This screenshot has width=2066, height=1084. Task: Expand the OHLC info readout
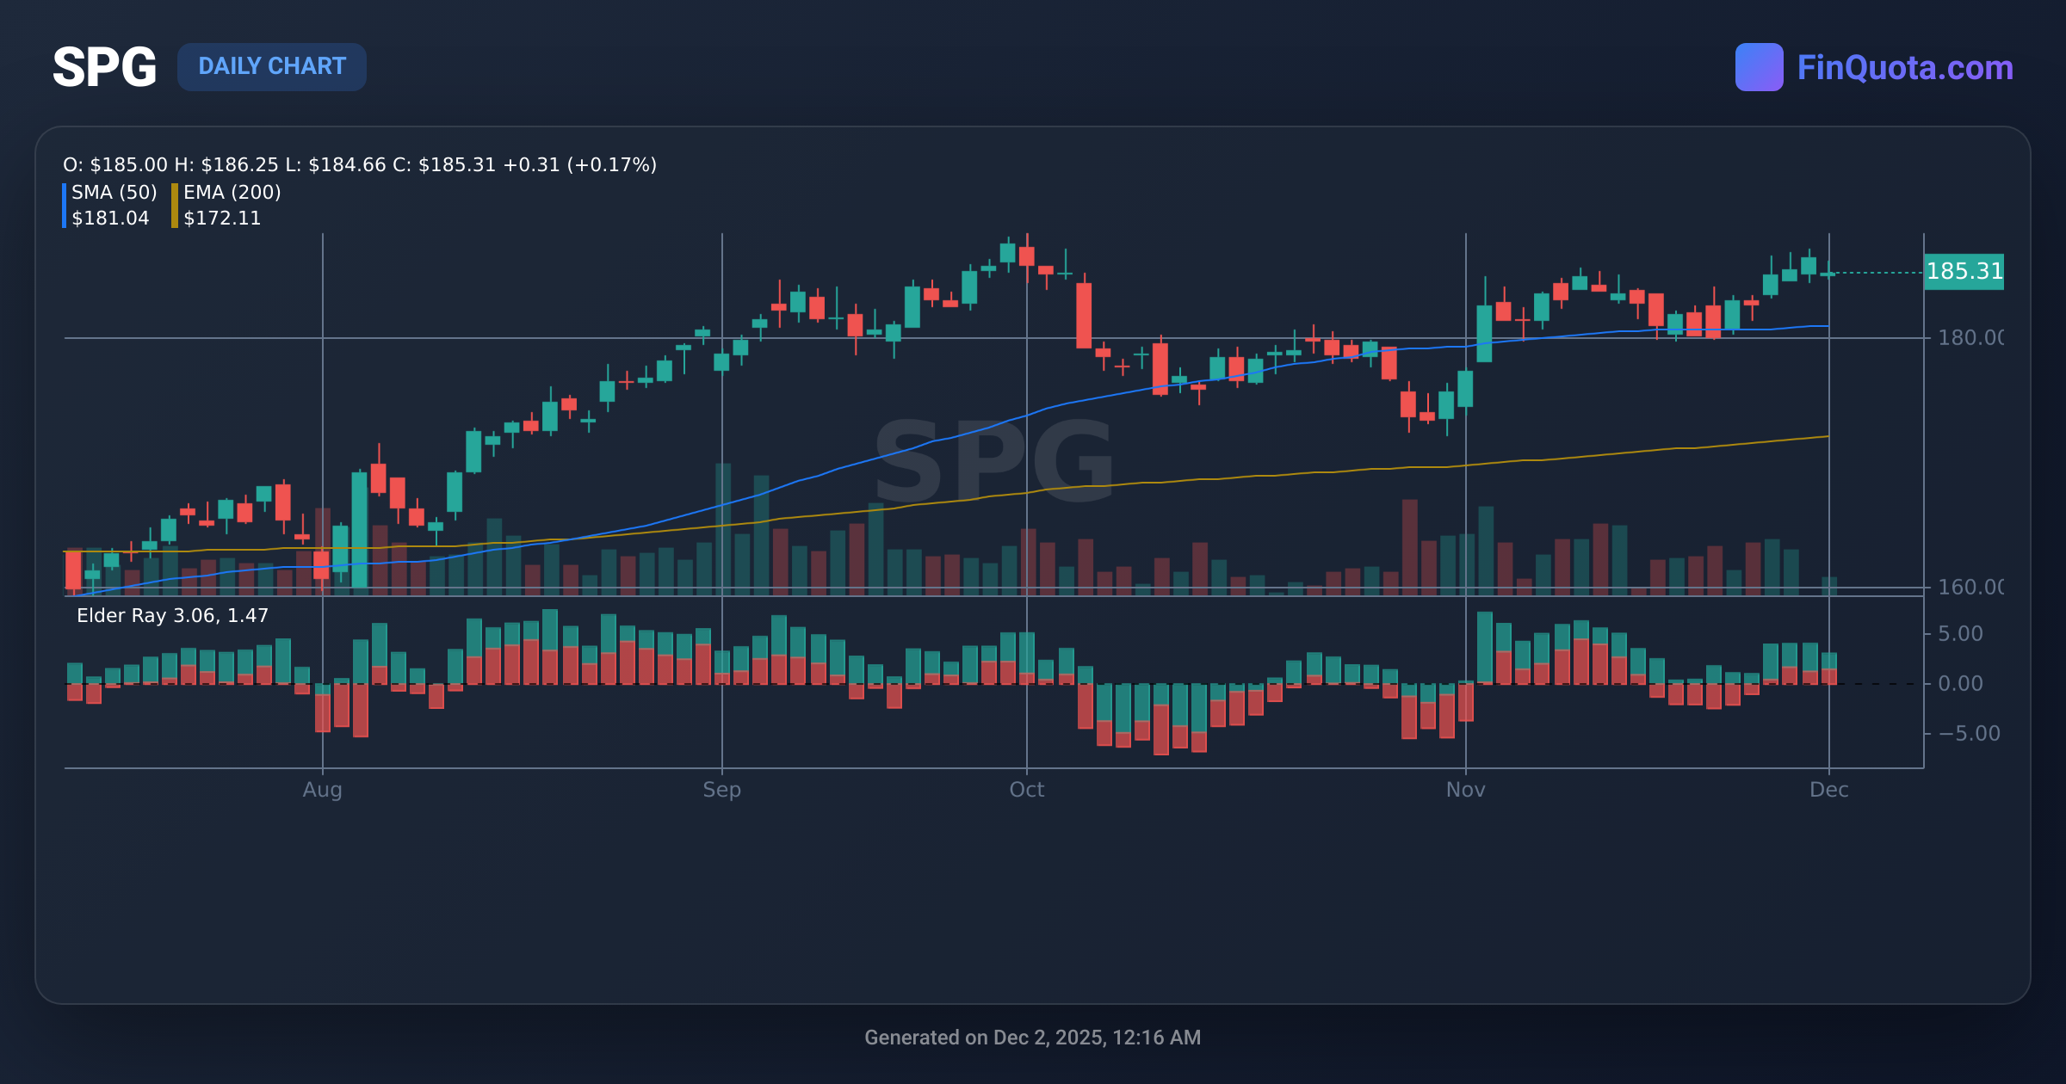tap(359, 164)
